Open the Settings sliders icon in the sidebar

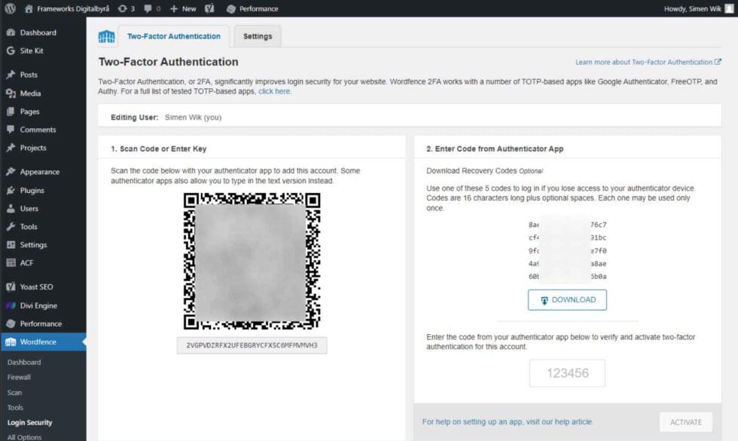click(11, 244)
